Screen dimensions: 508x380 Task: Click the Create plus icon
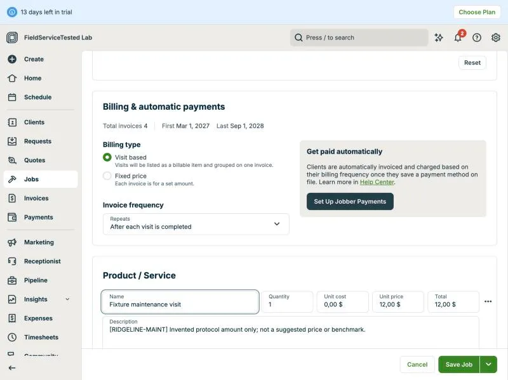click(12, 59)
